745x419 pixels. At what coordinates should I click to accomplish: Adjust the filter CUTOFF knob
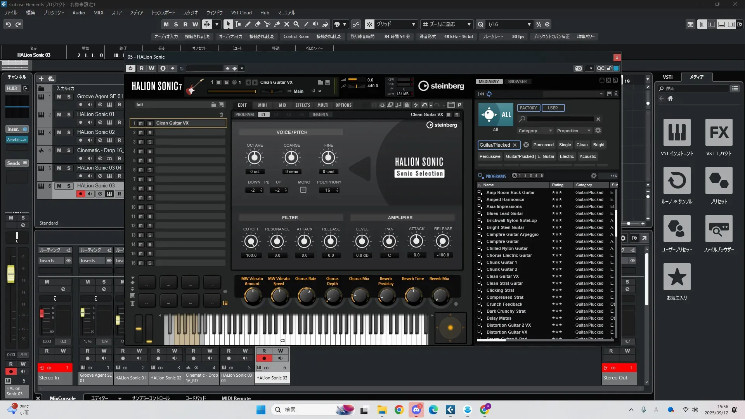tap(251, 242)
